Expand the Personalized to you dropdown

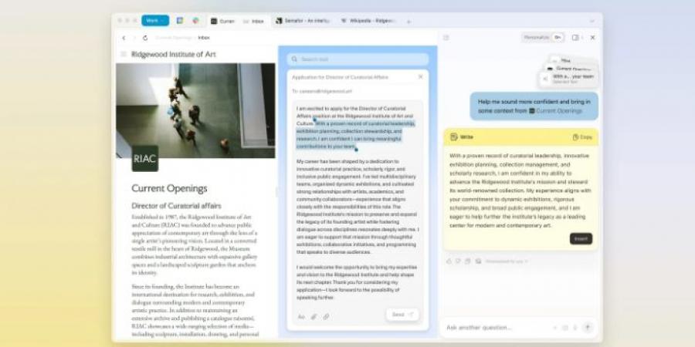tap(507, 261)
